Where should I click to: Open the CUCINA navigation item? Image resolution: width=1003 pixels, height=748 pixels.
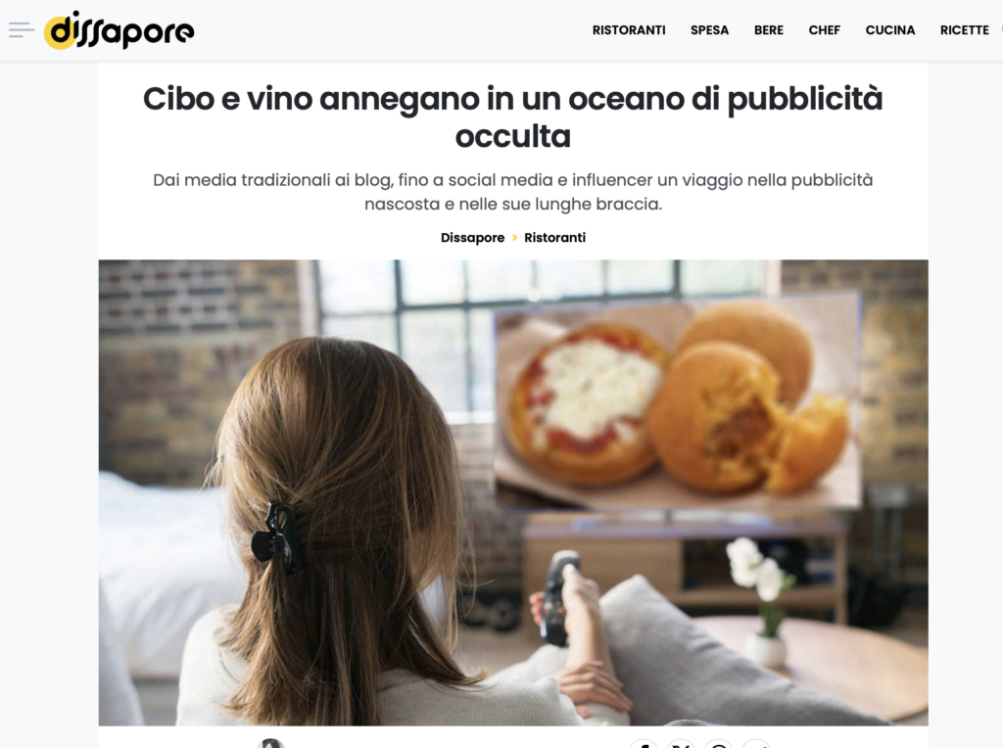pyautogui.click(x=889, y=30)
